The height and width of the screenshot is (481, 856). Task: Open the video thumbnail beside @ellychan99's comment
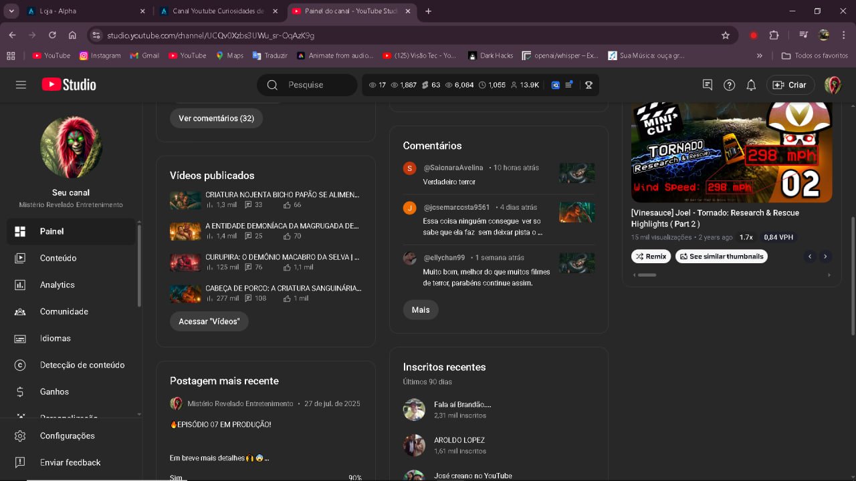(x=577, y=263)
